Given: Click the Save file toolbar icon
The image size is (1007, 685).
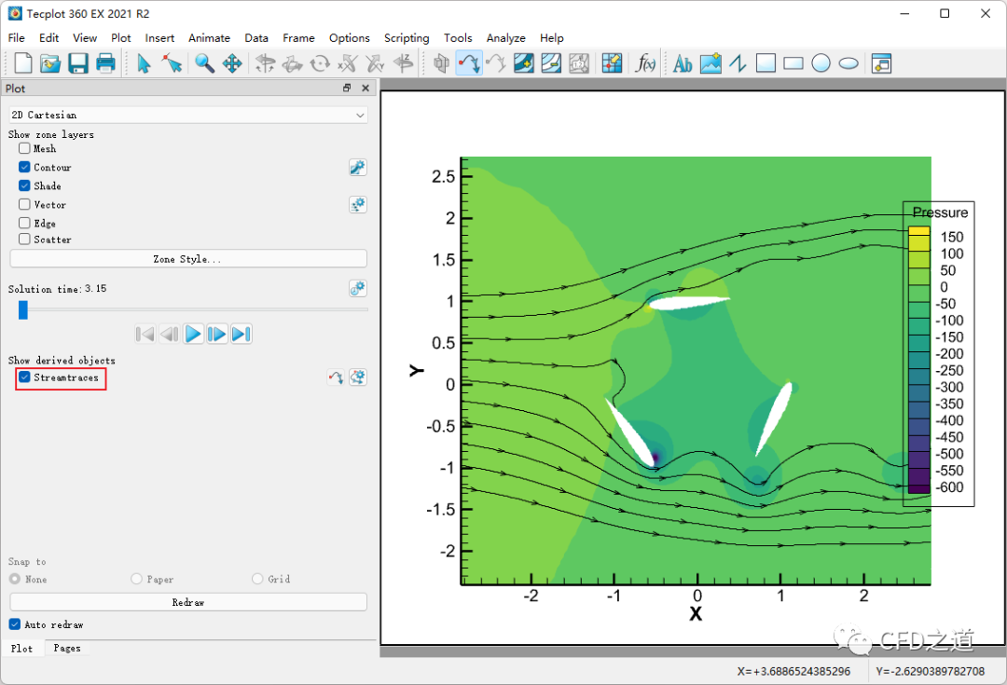Looking at the screenshot, I should click(x=78, y=63).
